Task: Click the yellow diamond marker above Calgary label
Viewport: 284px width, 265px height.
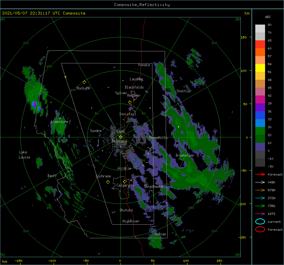Action: pos(125,181)
